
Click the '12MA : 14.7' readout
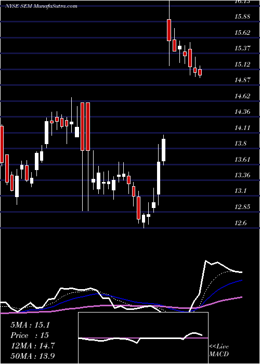coord(32,346)
